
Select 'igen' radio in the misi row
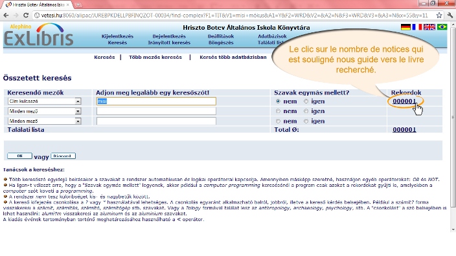coord(306,101)
